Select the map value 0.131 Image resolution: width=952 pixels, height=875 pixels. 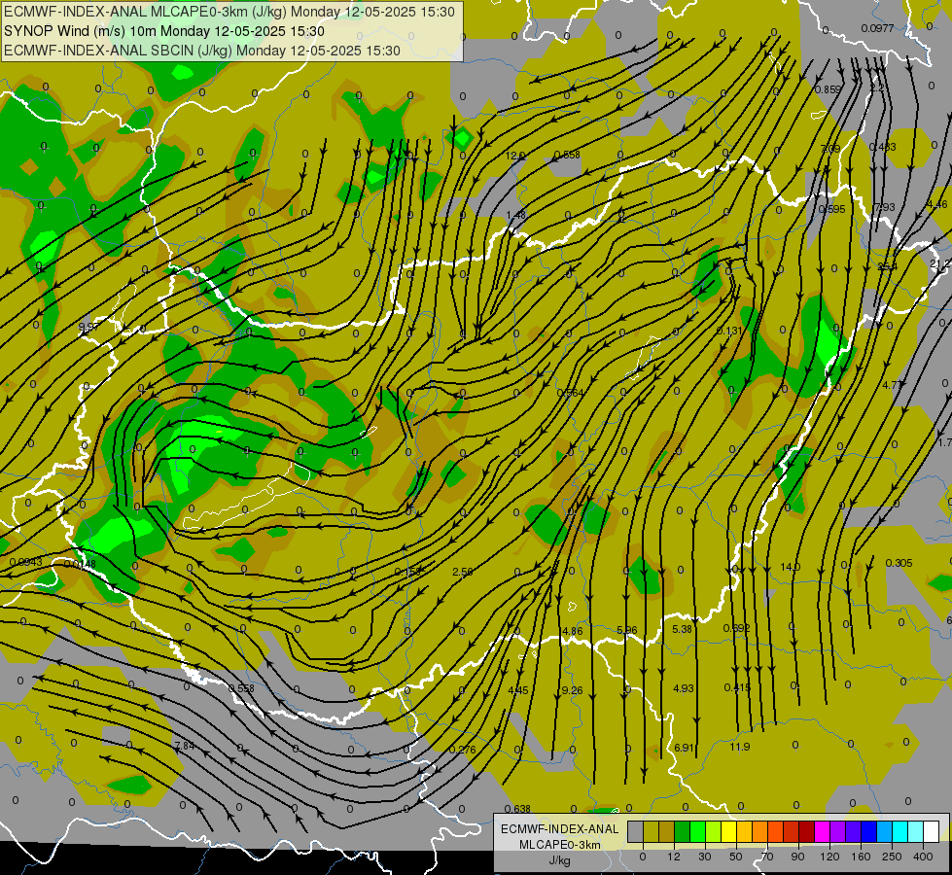tap(729, 331)
